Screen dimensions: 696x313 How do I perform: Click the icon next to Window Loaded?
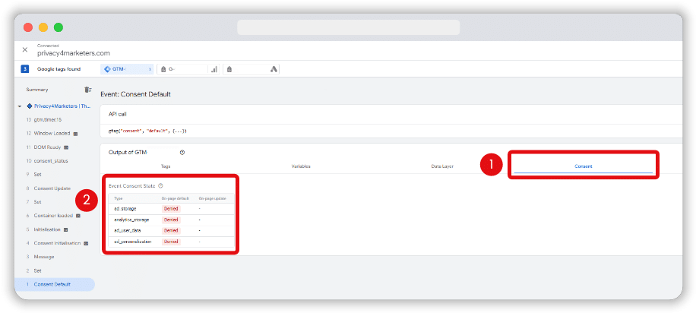[x=75, y=133]
